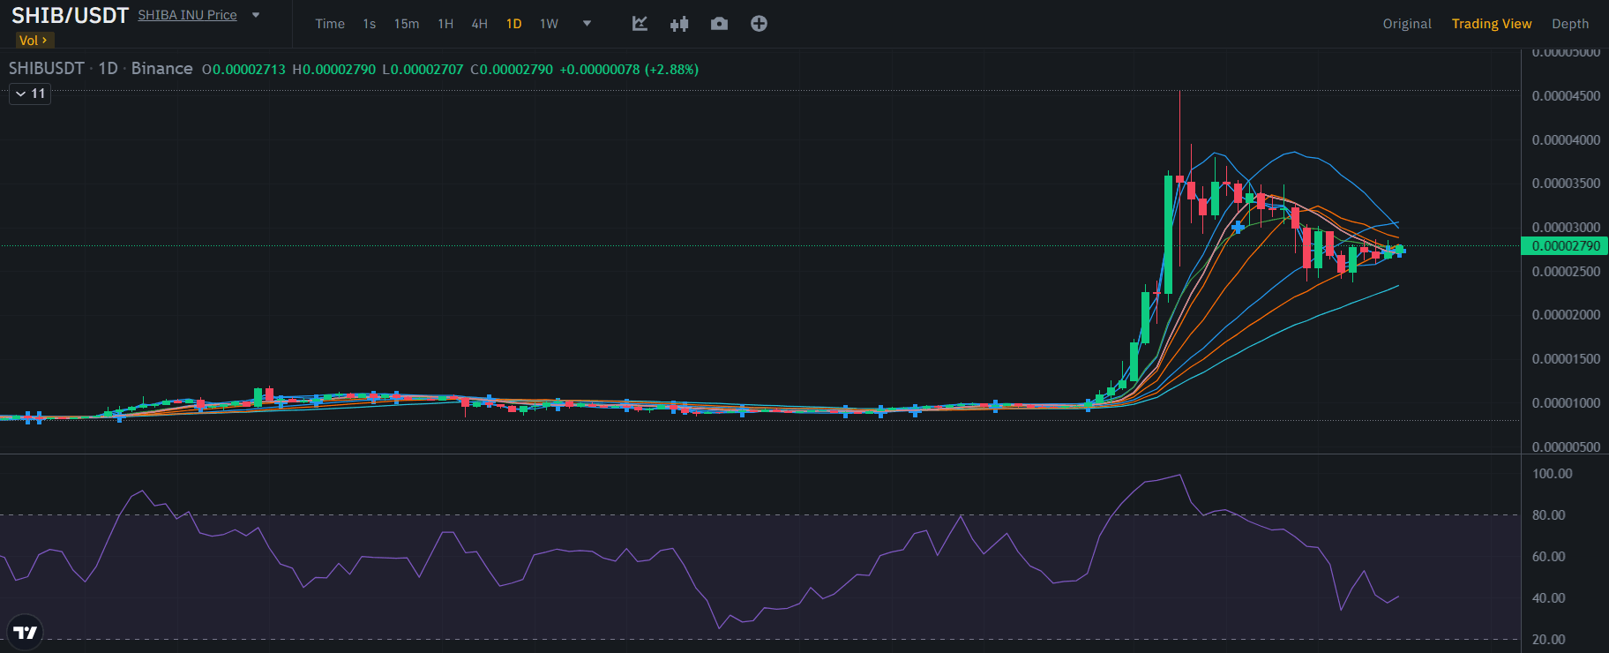Image resolution: width=1609 pixels, height=653 pixels.
Task: Select the Trading View tab
Action: tap(1491, 24)
